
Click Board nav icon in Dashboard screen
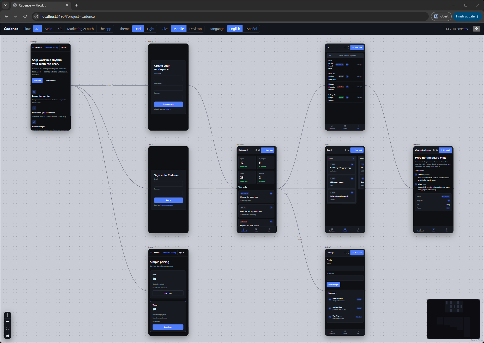click(x=256, y=230)
